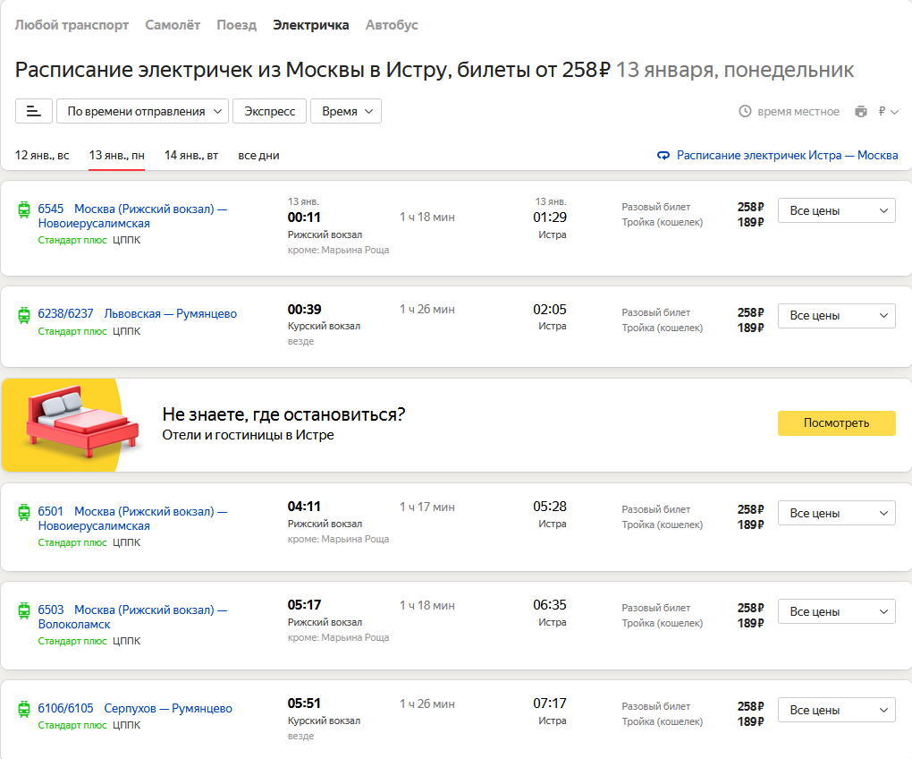Click arrival time 07:17
Image resolution: width=912 pixels, height=759 pixels.
pyautogui.click(x=550, y=704)
